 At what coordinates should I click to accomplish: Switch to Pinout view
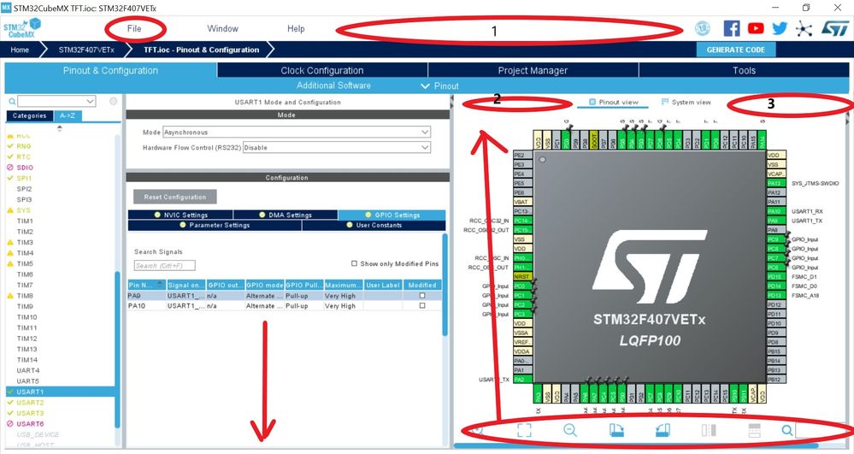pos(613,102)
